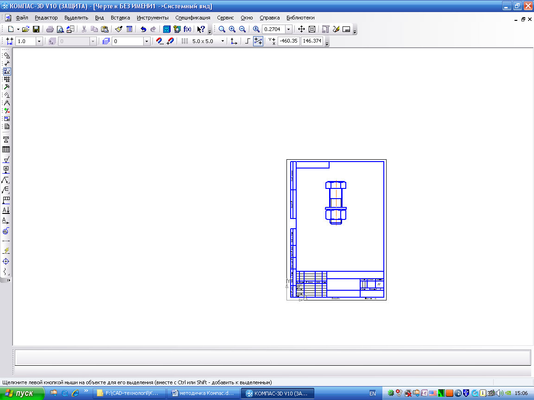This screenshot has width=534, height=400.
Task: Open the Measurements panel with the compass icon
Action: click(6, 103)
